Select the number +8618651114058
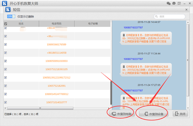193x126 pixels. coord(57,53)
